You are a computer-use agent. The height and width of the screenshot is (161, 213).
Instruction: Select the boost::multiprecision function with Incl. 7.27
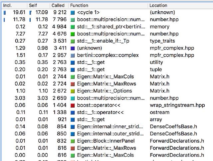click(111, 34)
